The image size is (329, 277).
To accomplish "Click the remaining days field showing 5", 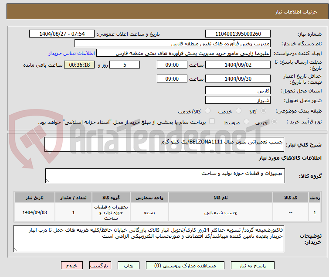I will pos(125,65).
